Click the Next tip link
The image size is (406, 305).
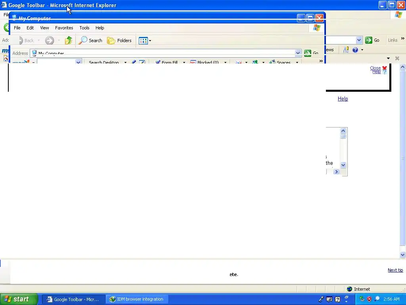click(x=395, y=270)
